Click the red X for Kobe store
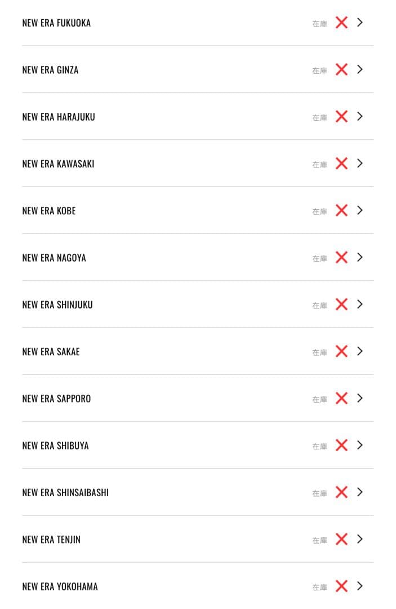This screenshot has width=396, height=609. click(x=341, y=210)
